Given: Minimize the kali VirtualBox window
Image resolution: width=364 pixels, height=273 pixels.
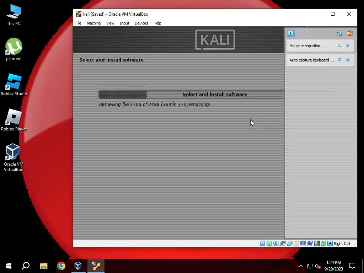Looking at the screenshot, I should (x=317, y=14).
